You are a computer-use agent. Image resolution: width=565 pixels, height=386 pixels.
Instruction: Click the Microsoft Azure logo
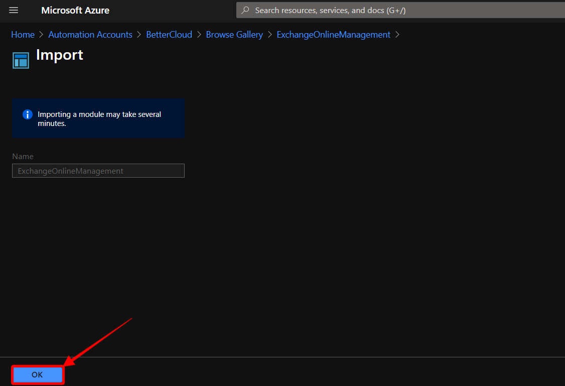tap(75, 10)
